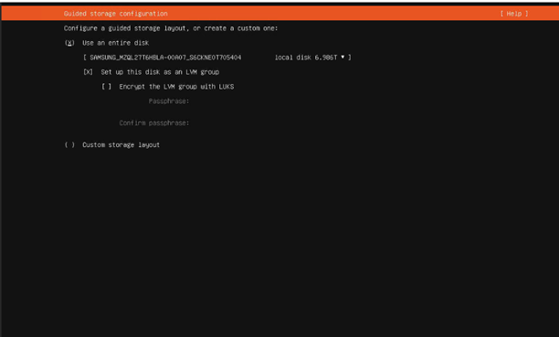559x337 pixels.
Task: Click the 'Guided storage configuration' title text
Action: (x=115, y=14)
